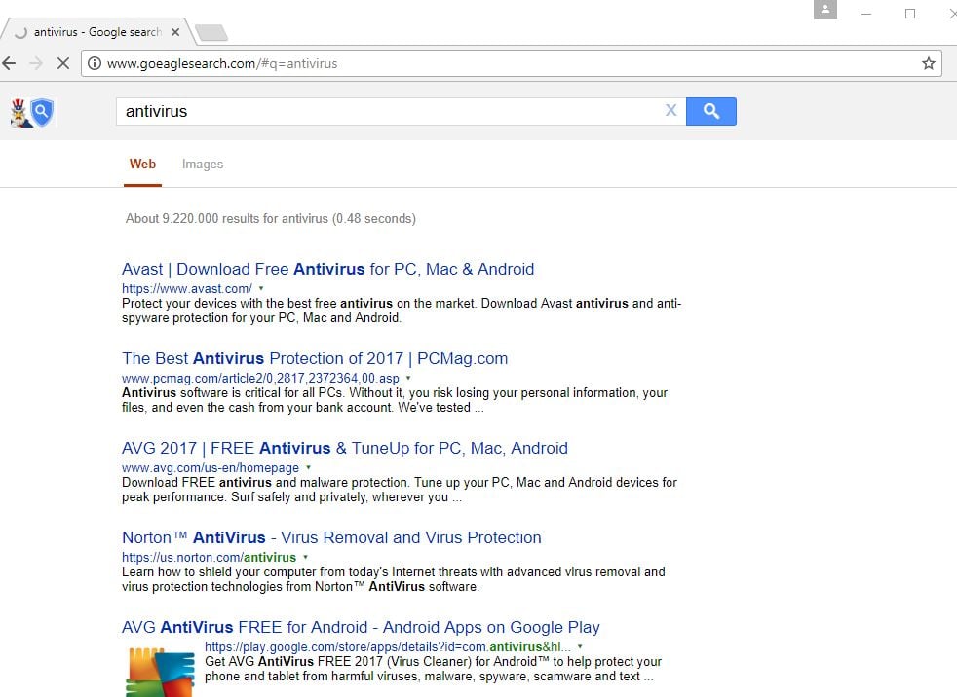
Task: Go back using the browser back arrow
Action: (9, 63)
